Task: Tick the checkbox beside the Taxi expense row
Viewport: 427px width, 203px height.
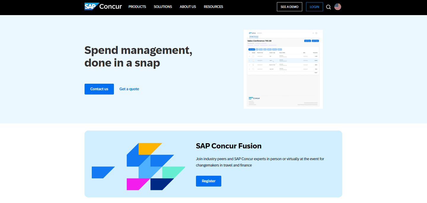Action: tap(250, 56)
